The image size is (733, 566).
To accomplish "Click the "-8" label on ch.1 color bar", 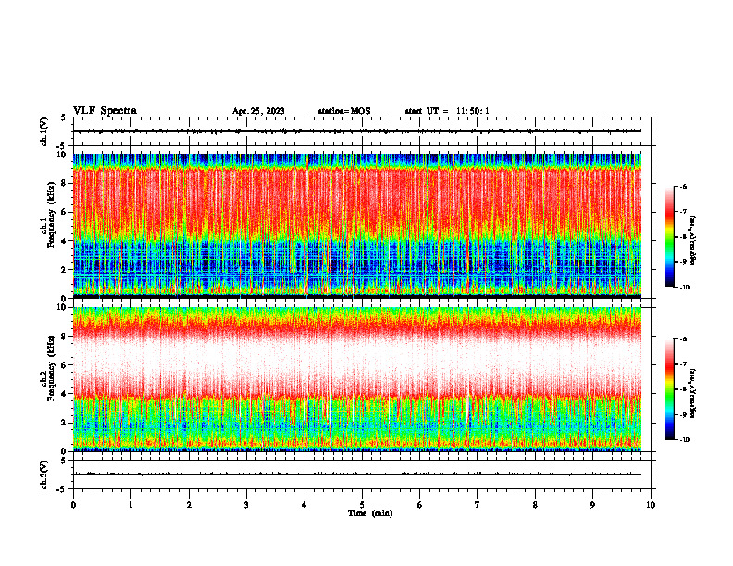I will (684, 237).
